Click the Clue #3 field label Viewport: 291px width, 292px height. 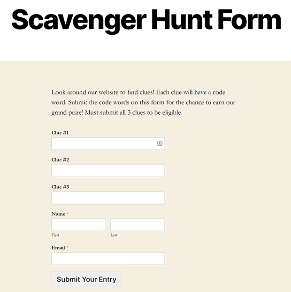click(60, 187)
